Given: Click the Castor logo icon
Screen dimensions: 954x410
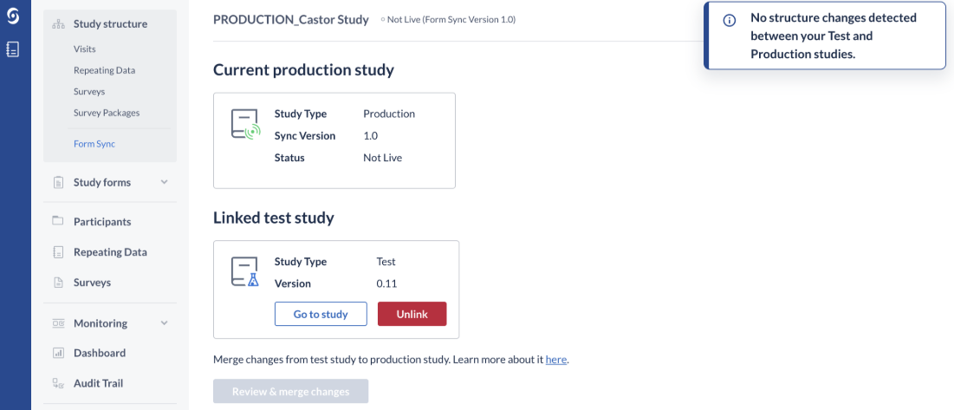Looking at the screenshot, I should click(x=12, y=17).
